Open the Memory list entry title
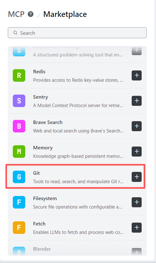 [x=43, y=148]
